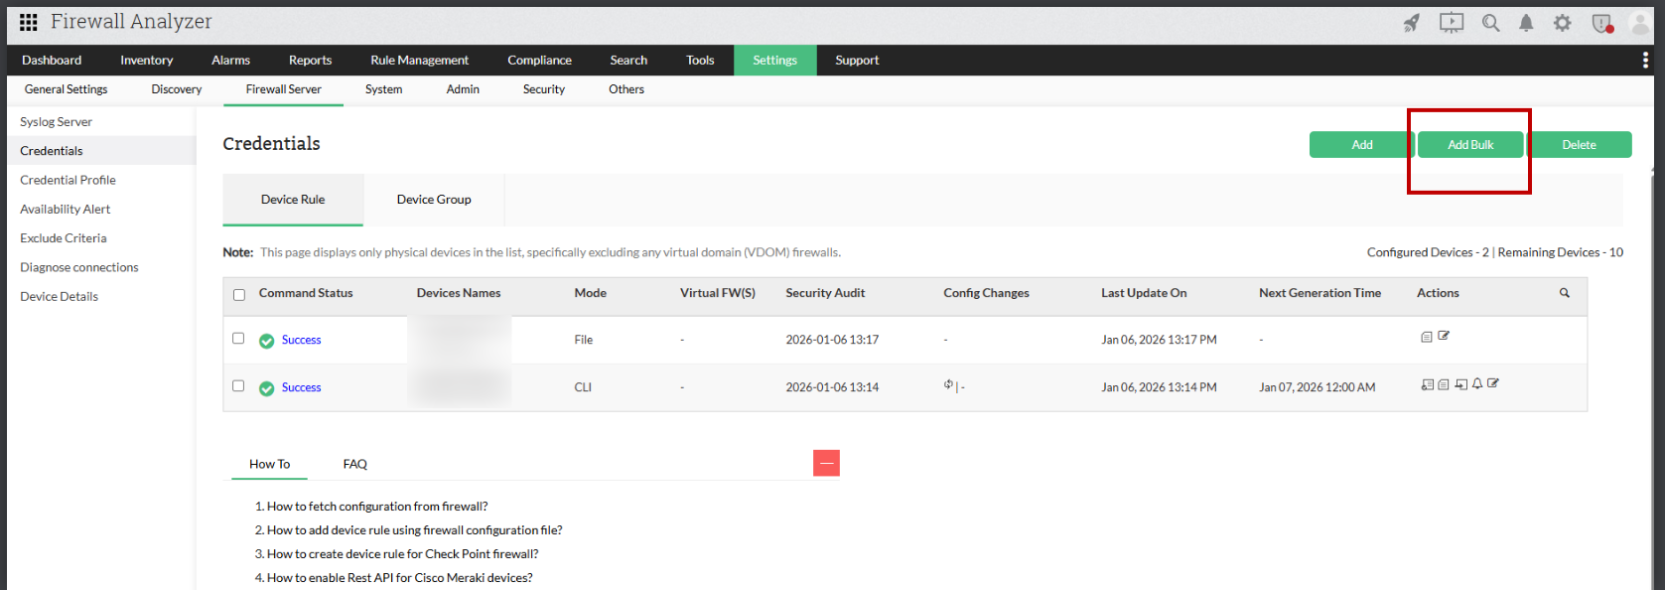1665x590 pixels.
Task: Open Rule Management menu
Action: pyautogui.click(x=419, y=61)
